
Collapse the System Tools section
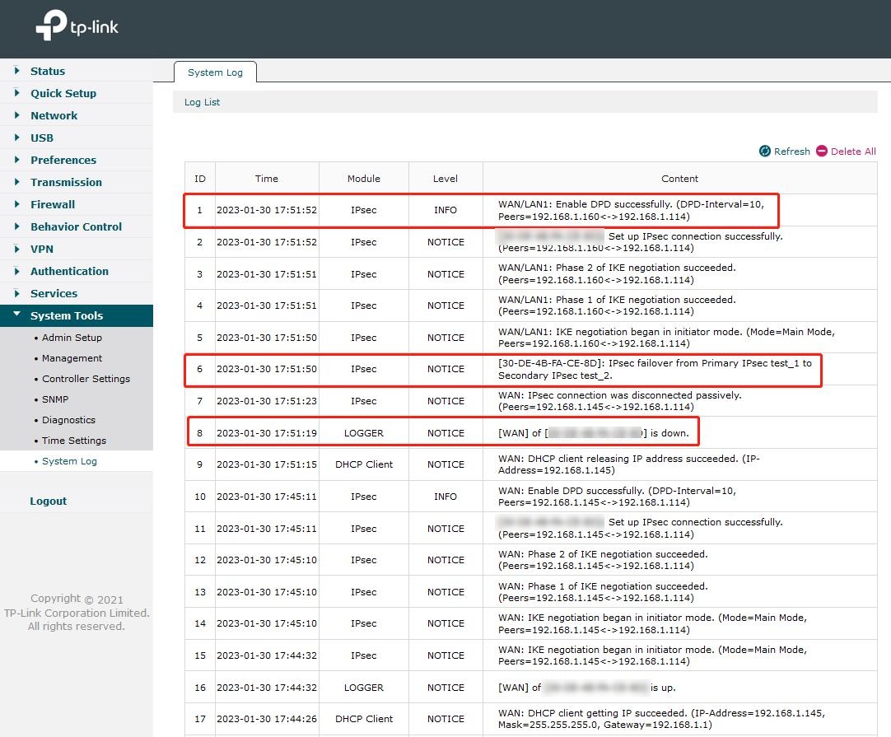66,315
